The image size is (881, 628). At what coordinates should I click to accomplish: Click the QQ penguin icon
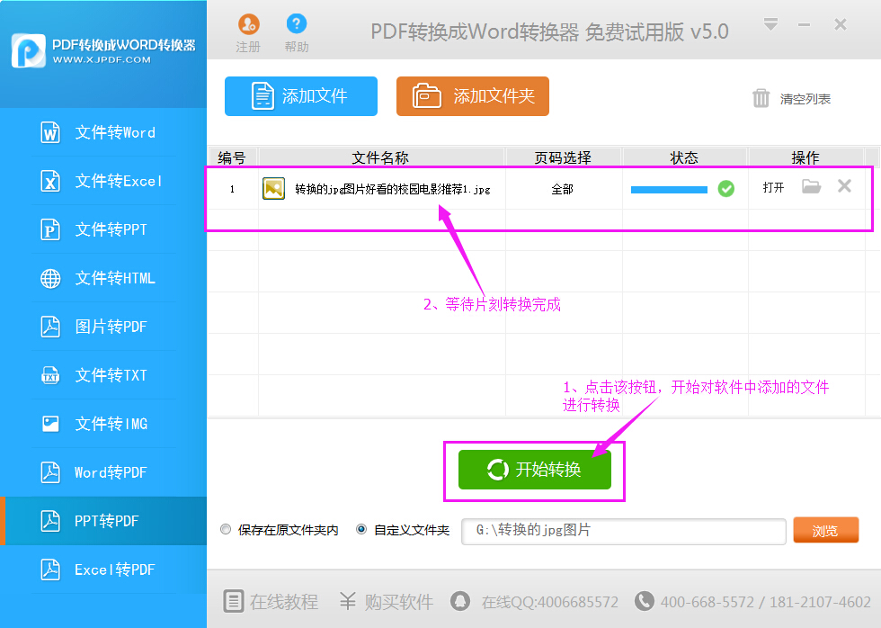tap(460, 601)
